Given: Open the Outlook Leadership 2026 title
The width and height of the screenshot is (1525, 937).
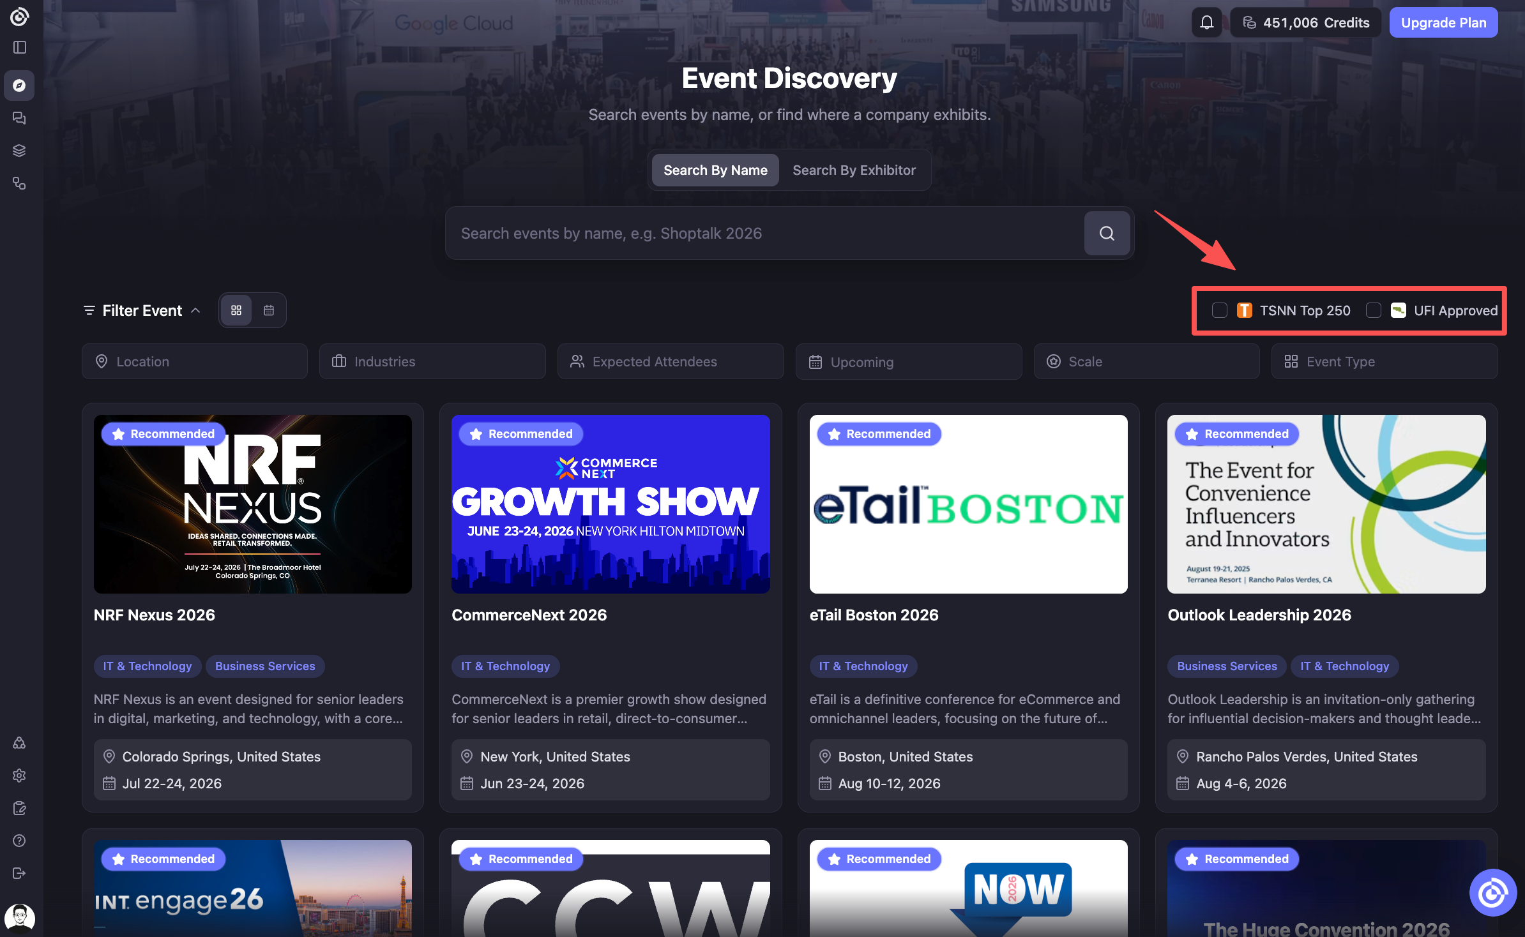Looking at the screenshot, I should [x=1259, y=615].
